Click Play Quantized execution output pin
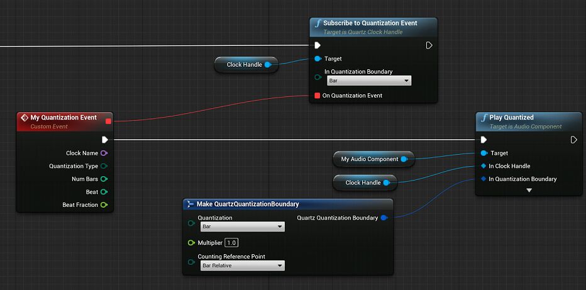Image resolution: width=586 pixels, height=290 pixels. point(573,140)
